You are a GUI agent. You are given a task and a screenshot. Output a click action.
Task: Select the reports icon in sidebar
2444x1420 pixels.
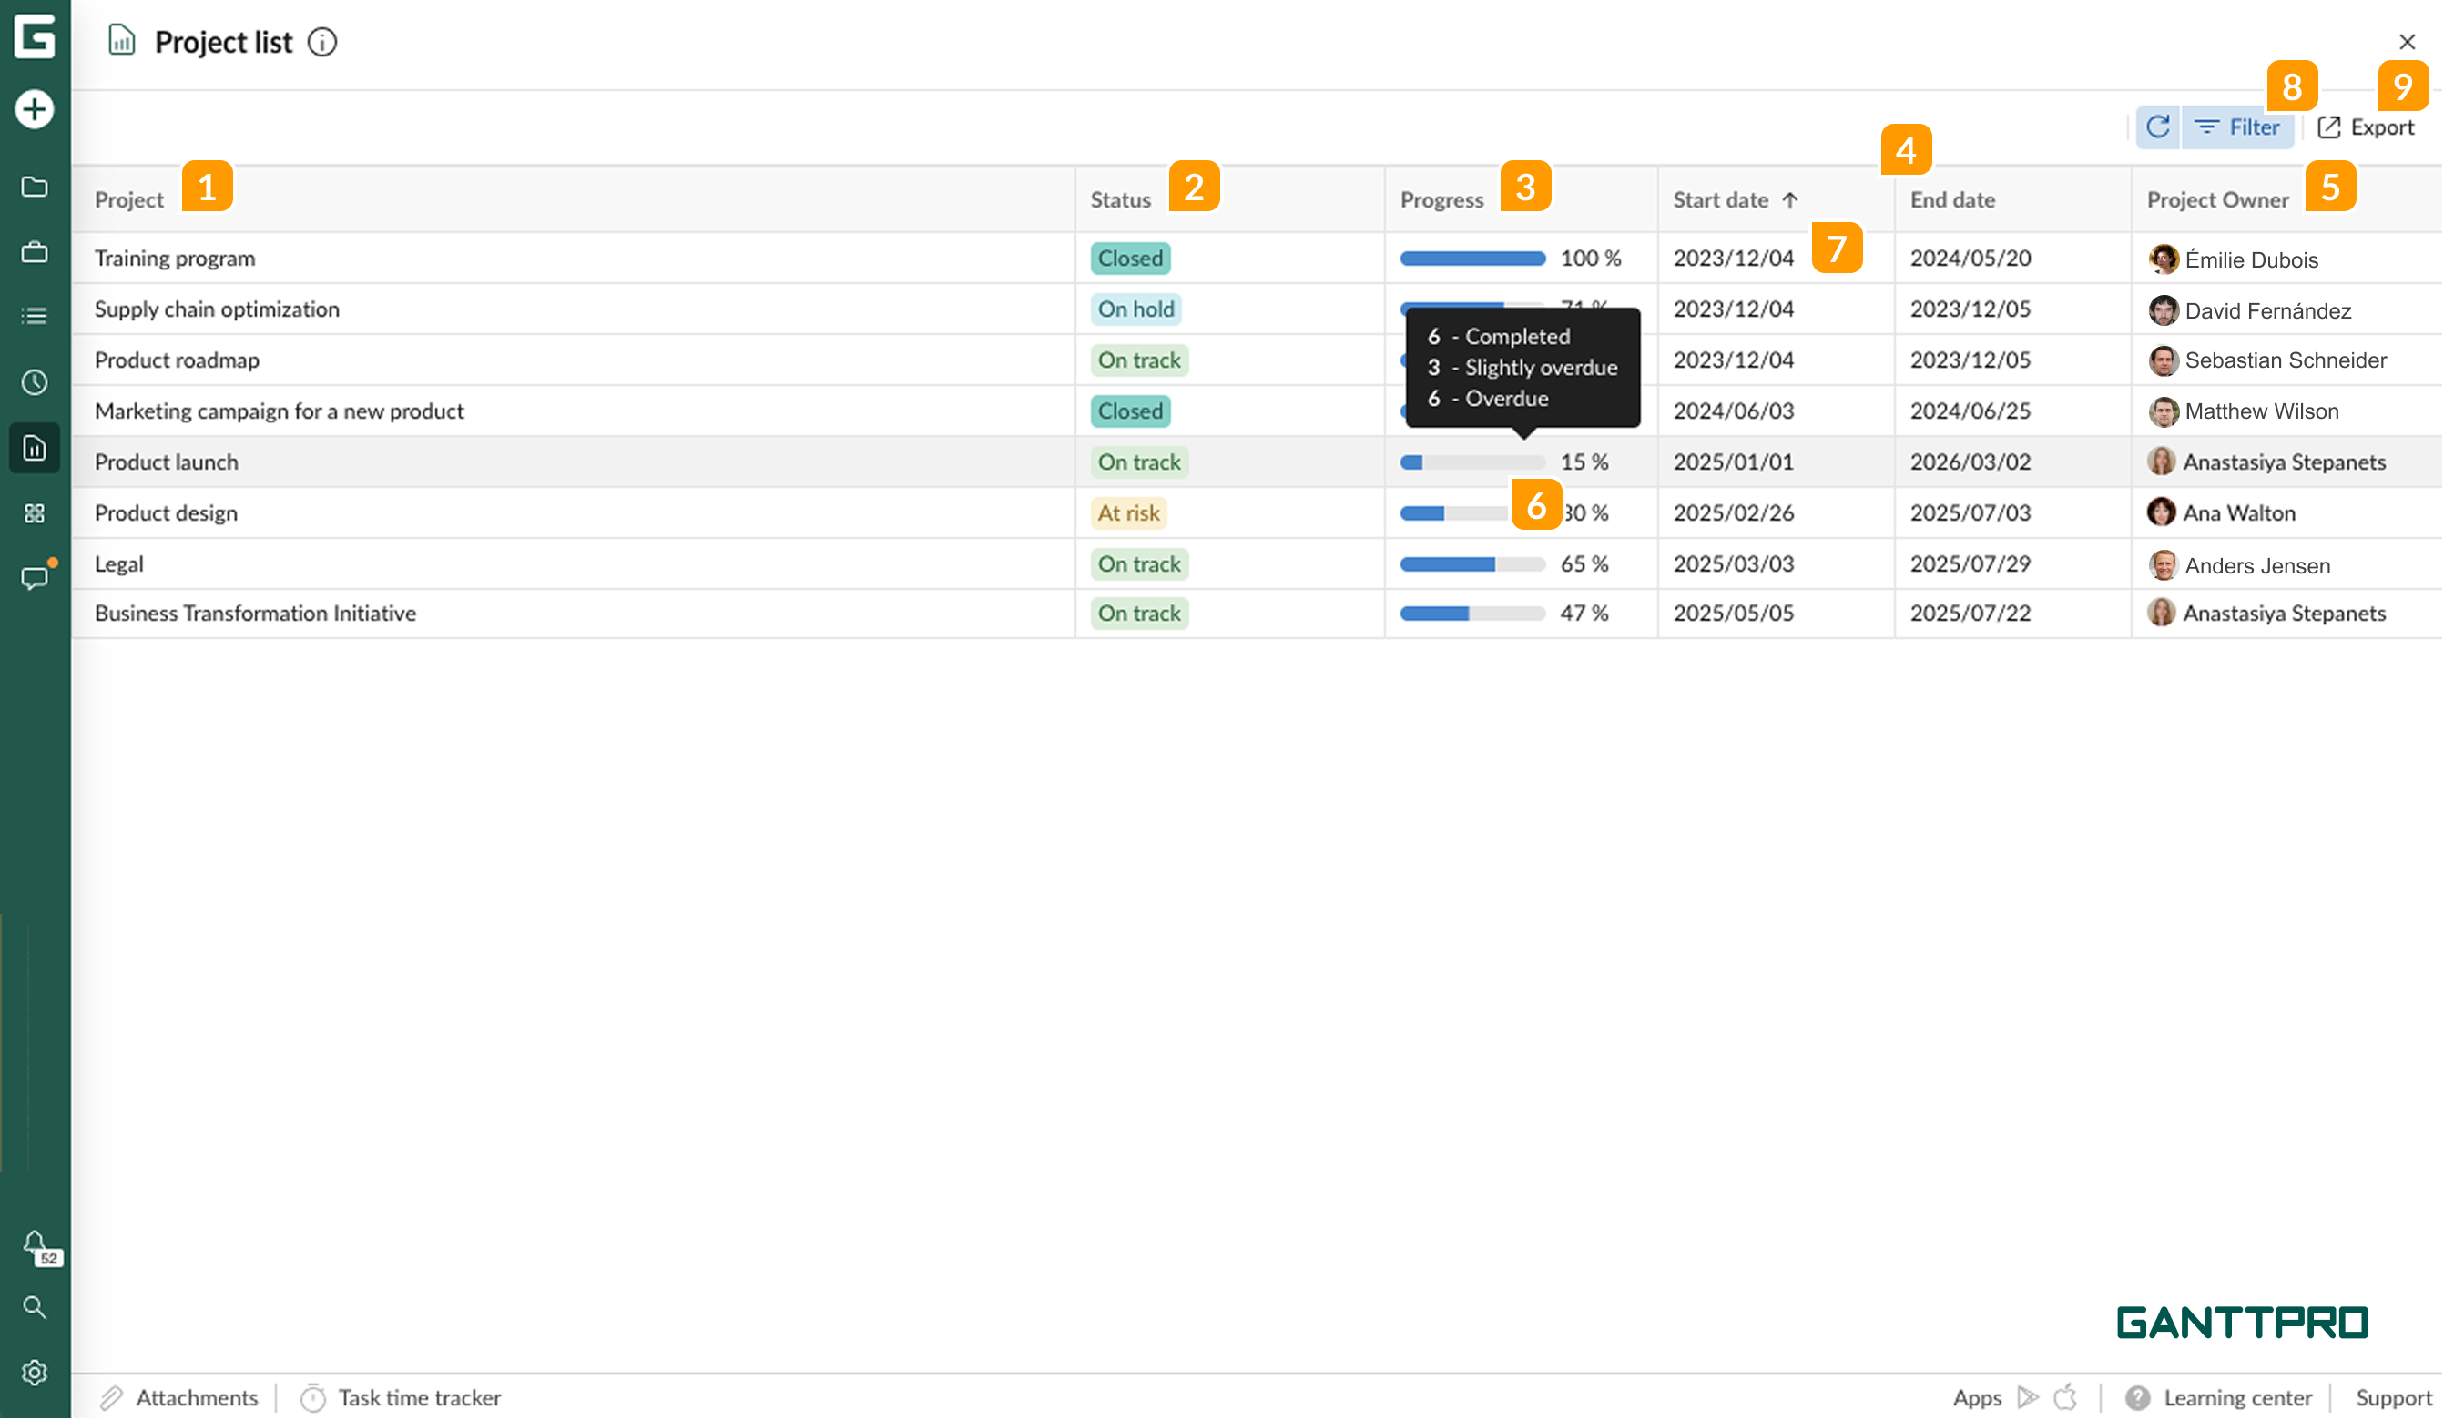click(x=35, y=448)
